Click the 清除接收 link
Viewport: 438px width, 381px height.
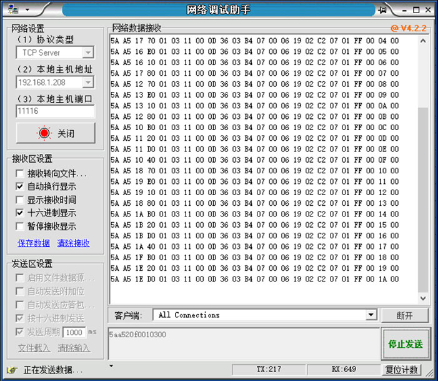point(74,243)
